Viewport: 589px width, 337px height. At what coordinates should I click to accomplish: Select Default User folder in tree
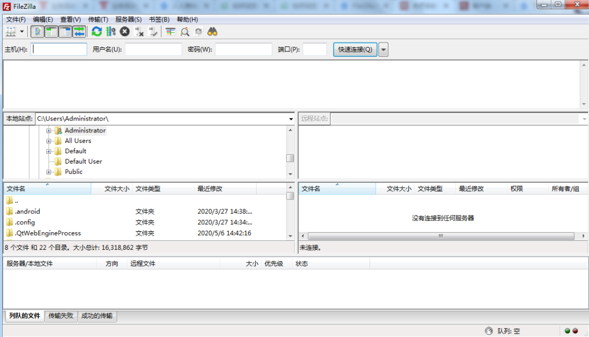point(83,161)
